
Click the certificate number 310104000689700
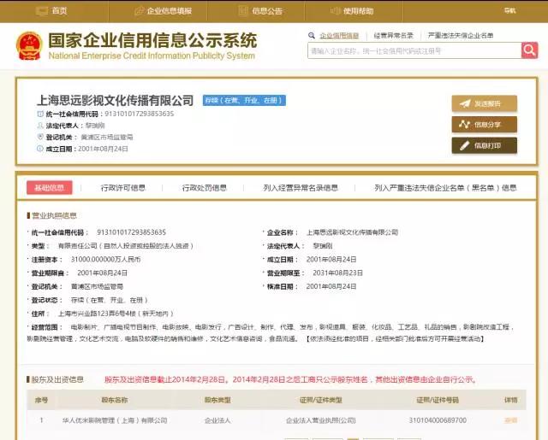point(438,420)
